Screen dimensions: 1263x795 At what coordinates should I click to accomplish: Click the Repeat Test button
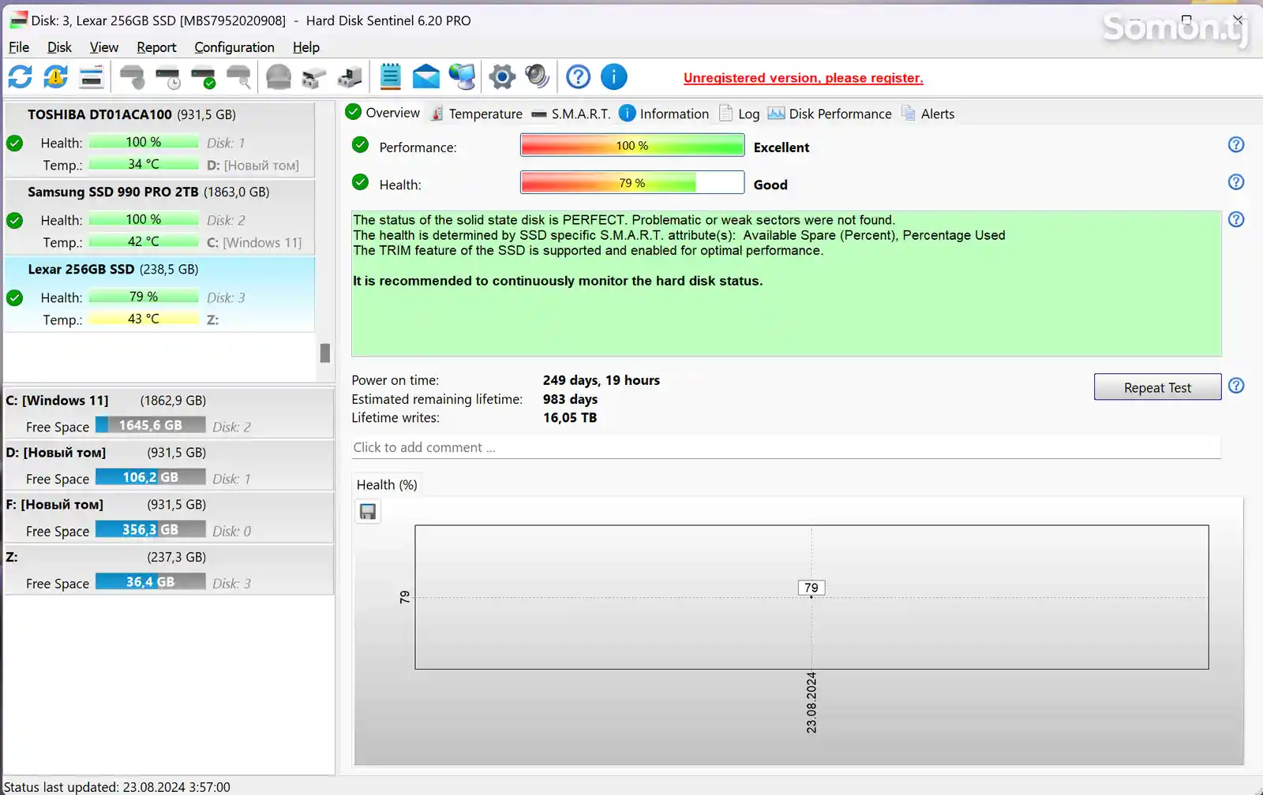[1157, 387]
